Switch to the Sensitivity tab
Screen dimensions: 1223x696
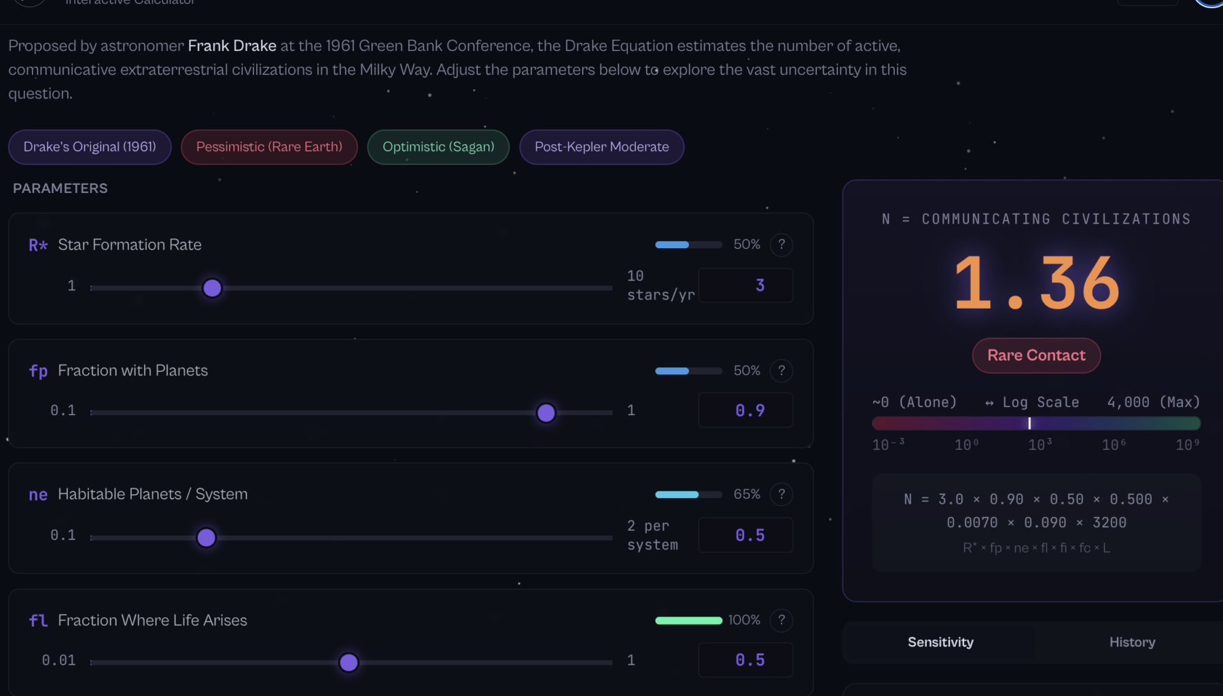pos(940,642)
